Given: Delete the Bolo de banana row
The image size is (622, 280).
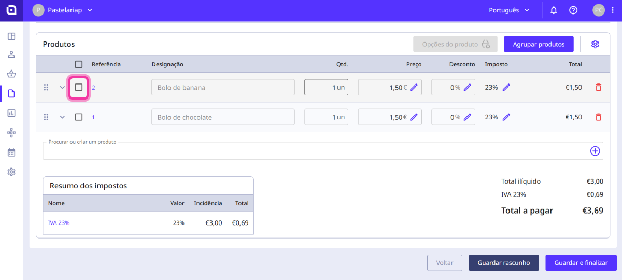Looking at the screenshot, I should [x=598, y=88].
